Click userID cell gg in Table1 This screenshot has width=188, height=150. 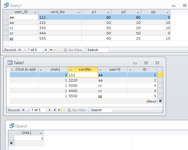(x=113, y=96)
